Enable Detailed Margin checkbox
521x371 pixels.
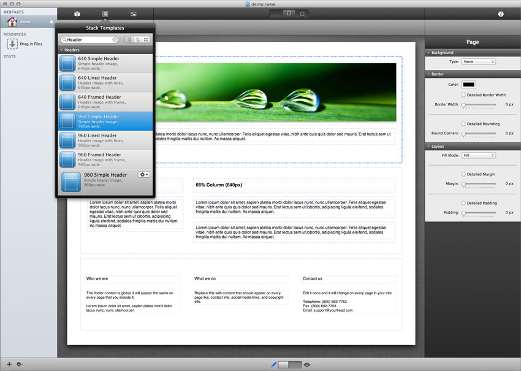point(463,174)
